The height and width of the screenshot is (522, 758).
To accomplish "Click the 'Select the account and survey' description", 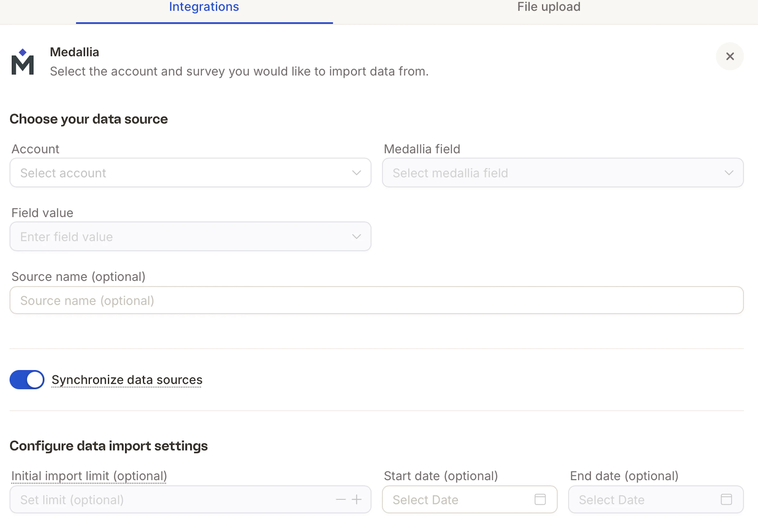I will pos(239,71).
